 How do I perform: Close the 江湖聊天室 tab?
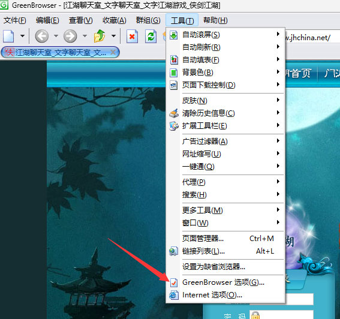[113, 52]
